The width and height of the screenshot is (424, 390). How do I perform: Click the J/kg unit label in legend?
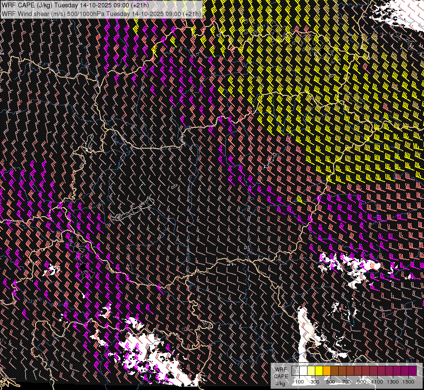point(280,383)
